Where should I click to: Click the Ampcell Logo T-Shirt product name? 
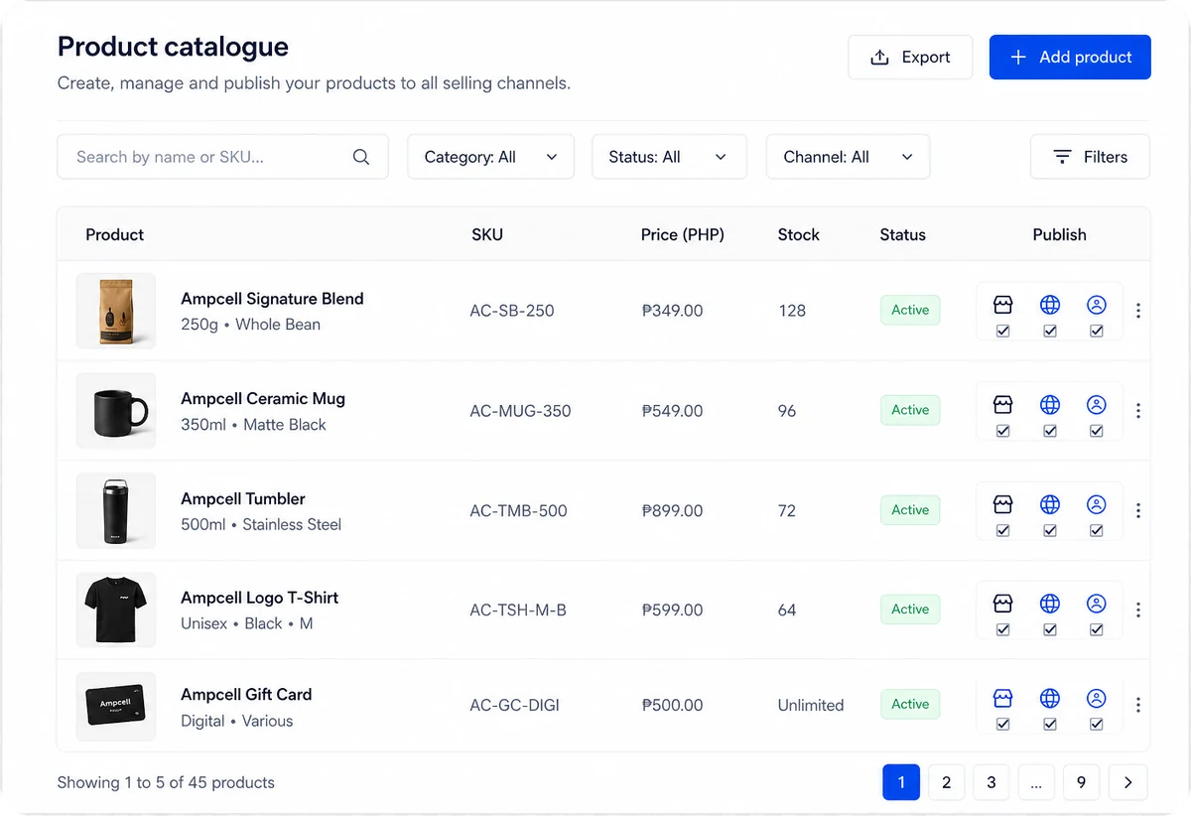pos(260,598)
